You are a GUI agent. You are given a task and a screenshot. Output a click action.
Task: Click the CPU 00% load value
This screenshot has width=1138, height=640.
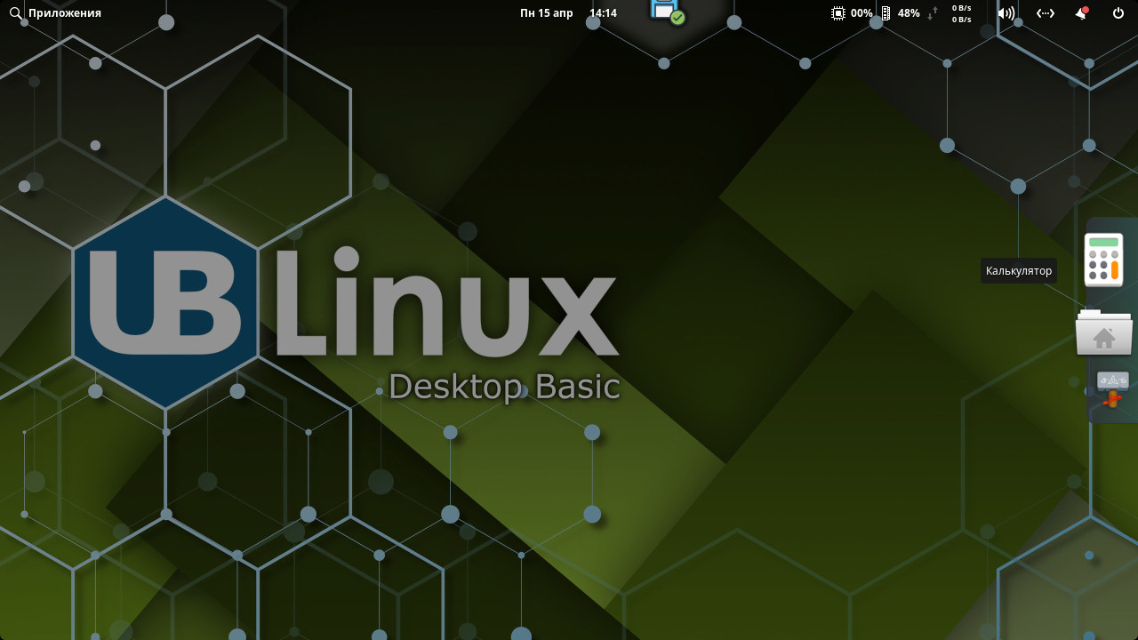[x=862, y=13]
